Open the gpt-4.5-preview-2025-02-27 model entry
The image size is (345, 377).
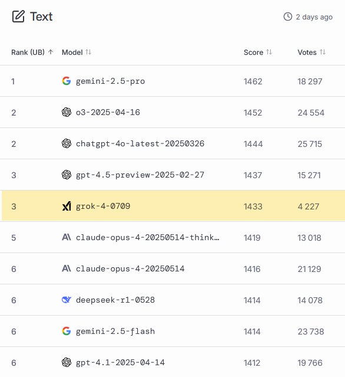(140, 175)
